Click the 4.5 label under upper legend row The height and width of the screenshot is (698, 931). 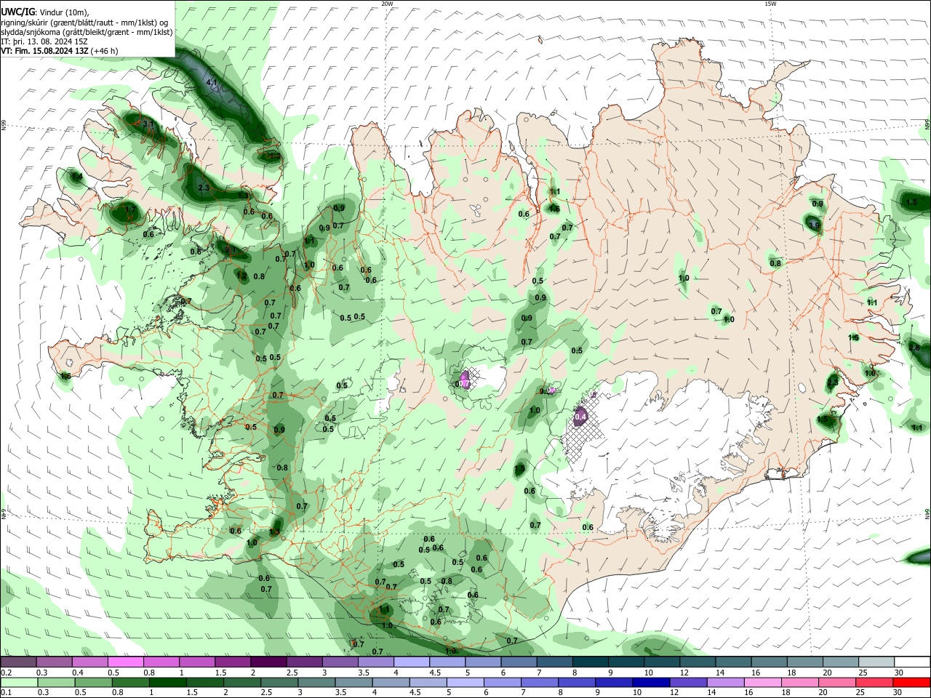pyautogui.click(x=434, y=673)
